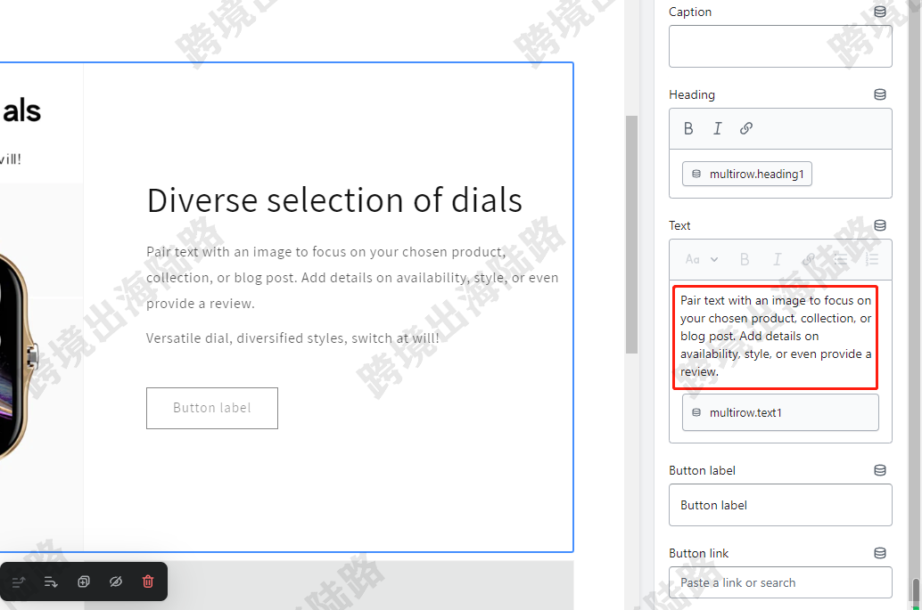Click the Button label preview button
The width and height of the screenshot is (922, 610).
tap(212, 408)
